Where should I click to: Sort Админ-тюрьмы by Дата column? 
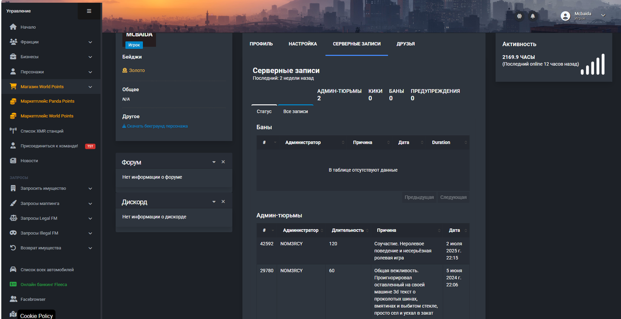coord(457,230)
